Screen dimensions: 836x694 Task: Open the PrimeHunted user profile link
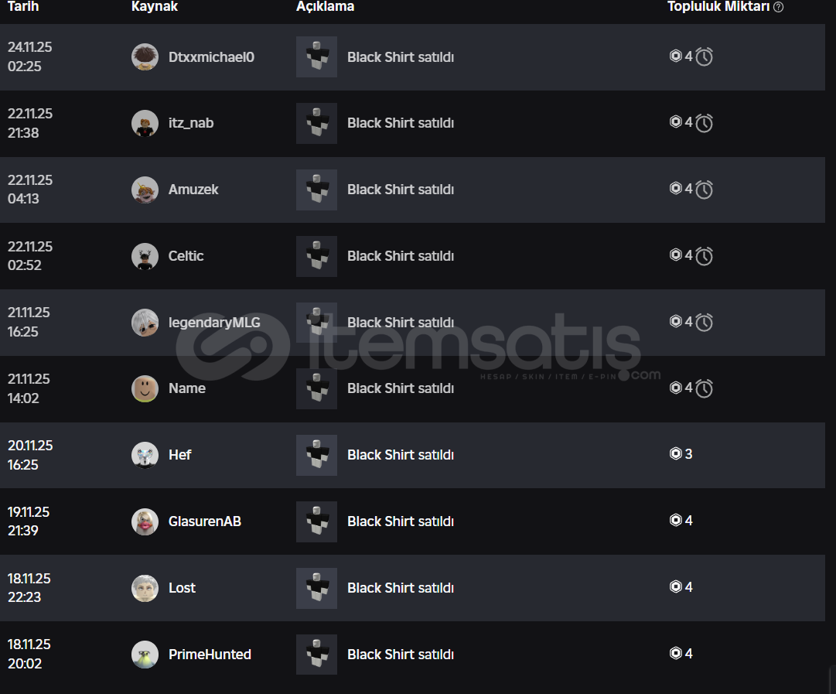210,655
